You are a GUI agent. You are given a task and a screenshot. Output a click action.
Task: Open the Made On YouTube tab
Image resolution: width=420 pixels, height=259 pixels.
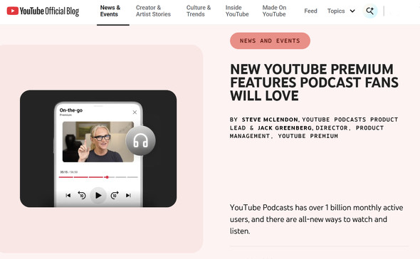pos(274,11)
